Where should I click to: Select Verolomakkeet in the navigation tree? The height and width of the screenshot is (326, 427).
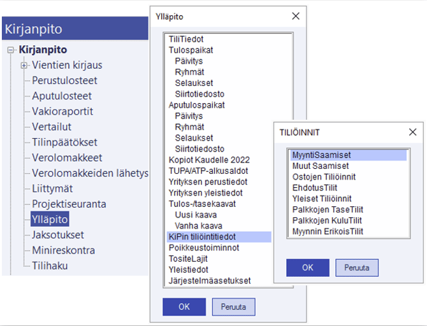[67, 158]
